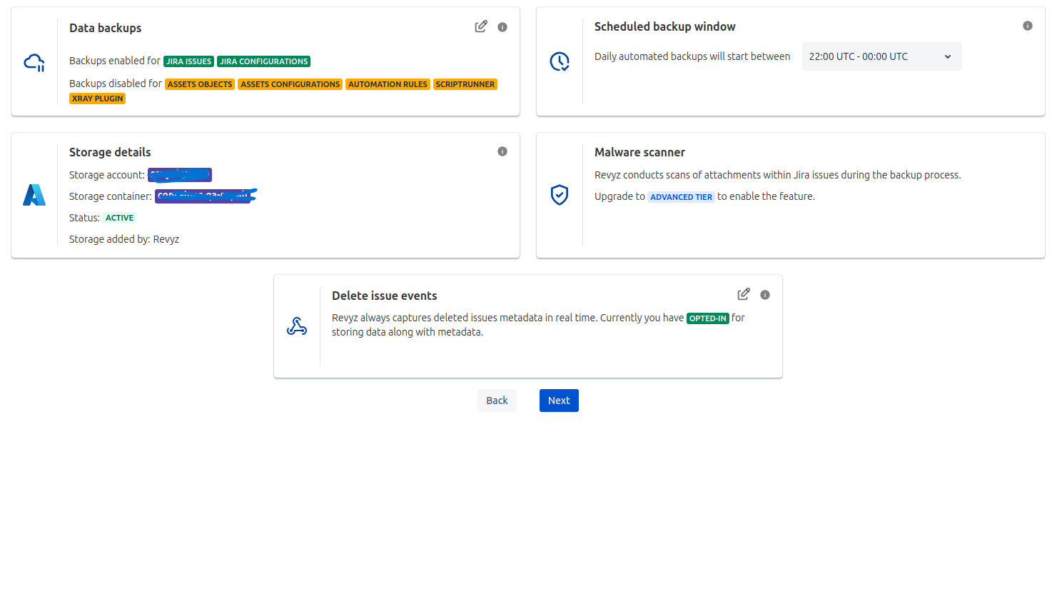1052x609 pixels.
Task: Click the info icon on Delete issue events
Action: [x=764, y=294]
